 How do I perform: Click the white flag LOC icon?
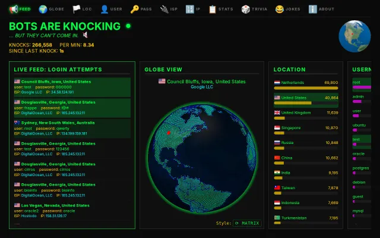click(x=77, y=10)
